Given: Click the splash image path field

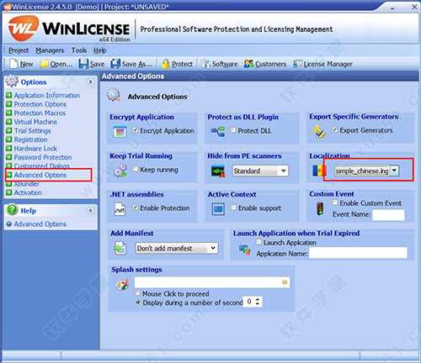Looking at the screenshot, I should coord(212,282).
